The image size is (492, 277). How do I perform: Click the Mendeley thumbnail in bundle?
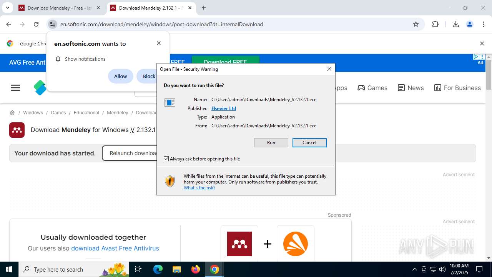[239, 244]
